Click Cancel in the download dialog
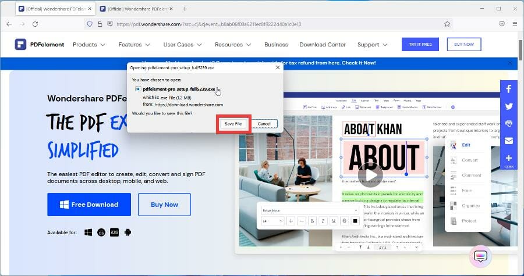The width and height of the screenshot is (524, 276). (264, 124)
